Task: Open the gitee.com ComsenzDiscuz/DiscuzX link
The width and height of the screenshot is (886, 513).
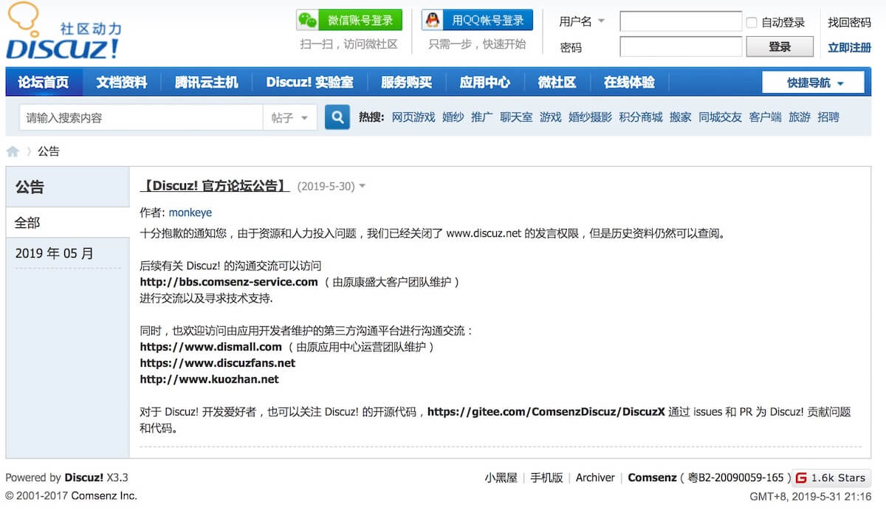Action: (x=546, y=412)
